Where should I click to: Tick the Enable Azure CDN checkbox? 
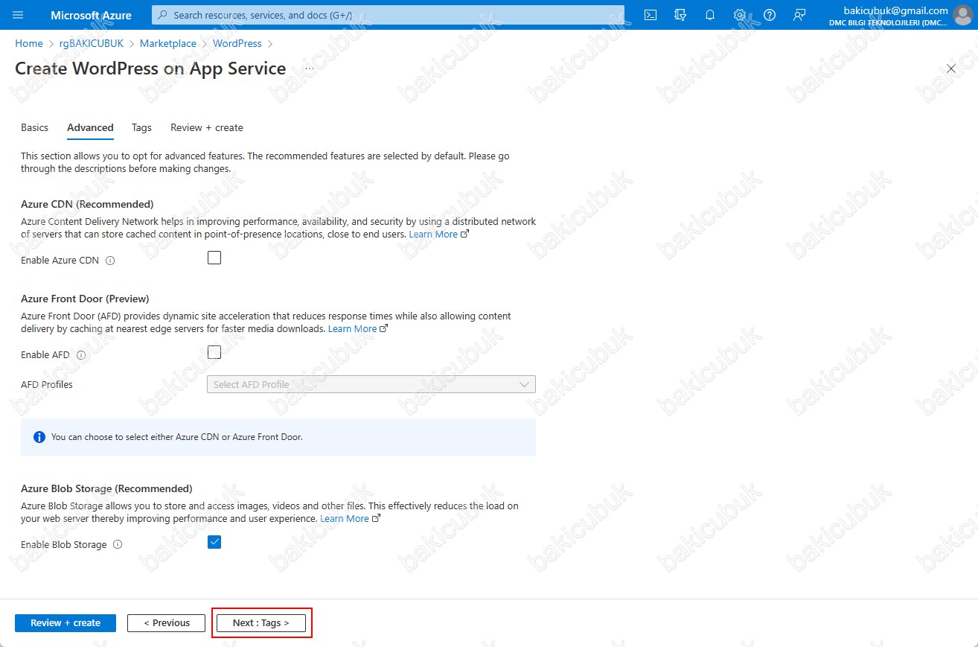[x=214, y=258]
